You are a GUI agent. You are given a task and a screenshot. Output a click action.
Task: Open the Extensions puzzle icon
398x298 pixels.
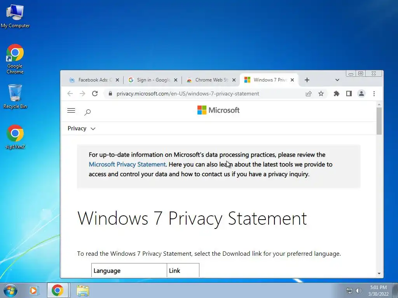pos(337,94)
